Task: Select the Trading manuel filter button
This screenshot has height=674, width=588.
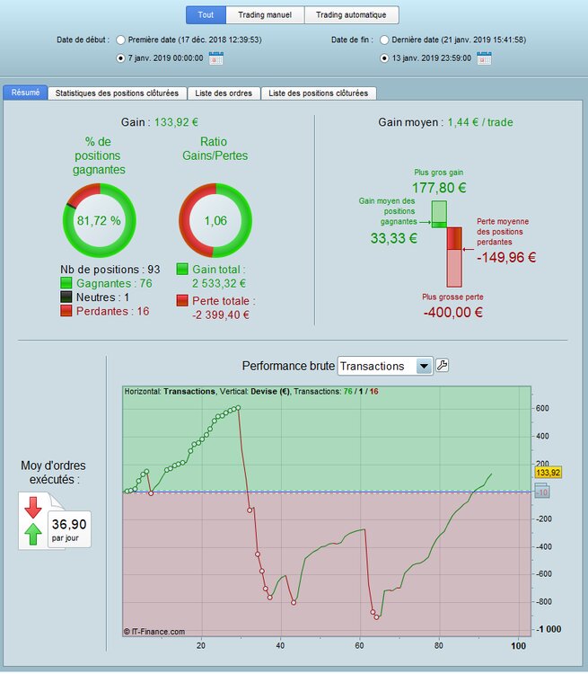Action: [265, 15]
